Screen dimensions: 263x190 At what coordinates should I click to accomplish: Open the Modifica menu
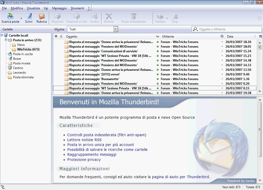coord(17,8)
